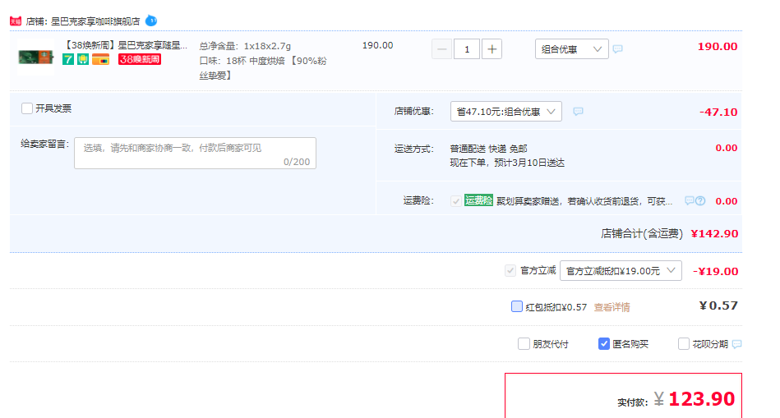Image resolution: width=780 pixels, height=418 pixels.
Task: Check the 朋友代付 option
Action: pyautogui.click(x=524, y=344)
